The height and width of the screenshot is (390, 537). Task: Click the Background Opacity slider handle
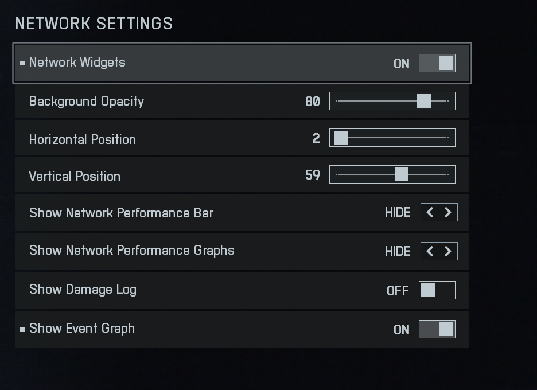coord(424,102)
